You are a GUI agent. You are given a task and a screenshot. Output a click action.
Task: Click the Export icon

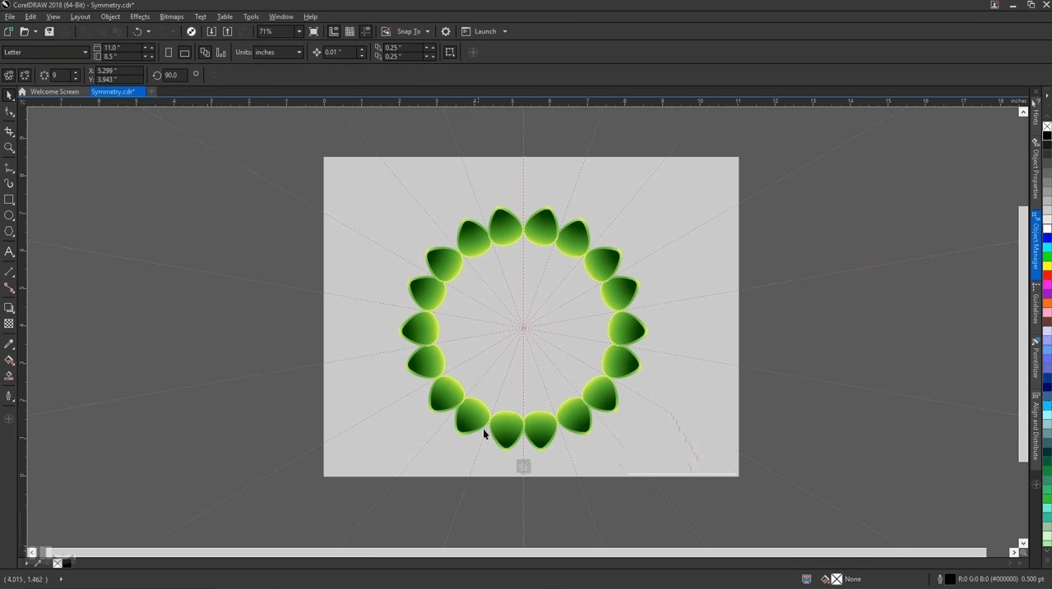click(228, 31)
